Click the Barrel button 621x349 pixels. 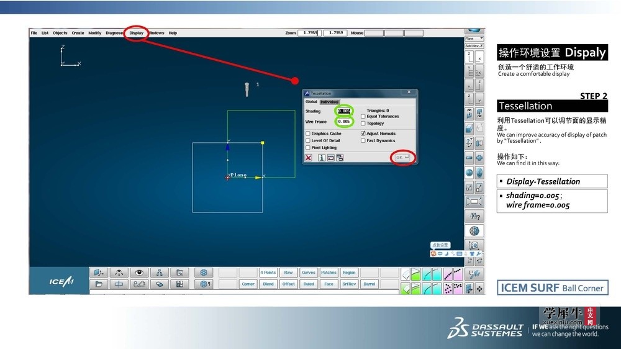[x=369, y=284]
